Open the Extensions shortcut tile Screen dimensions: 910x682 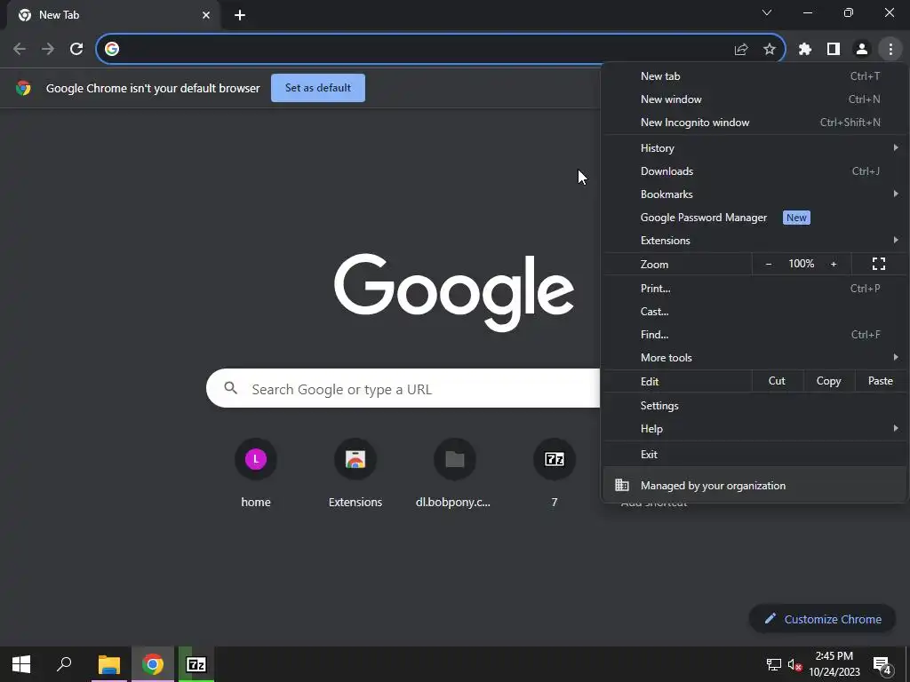tap(355, 474)
